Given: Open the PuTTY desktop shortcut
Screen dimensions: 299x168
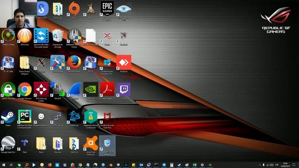Looking at the screenshot, I should point(57,117).
